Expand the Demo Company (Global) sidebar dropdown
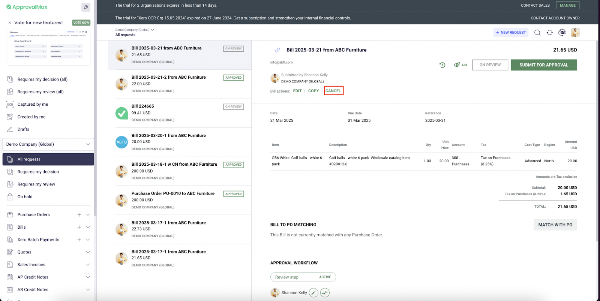Screen dimensions: 600x301 (x=48, y=144)
